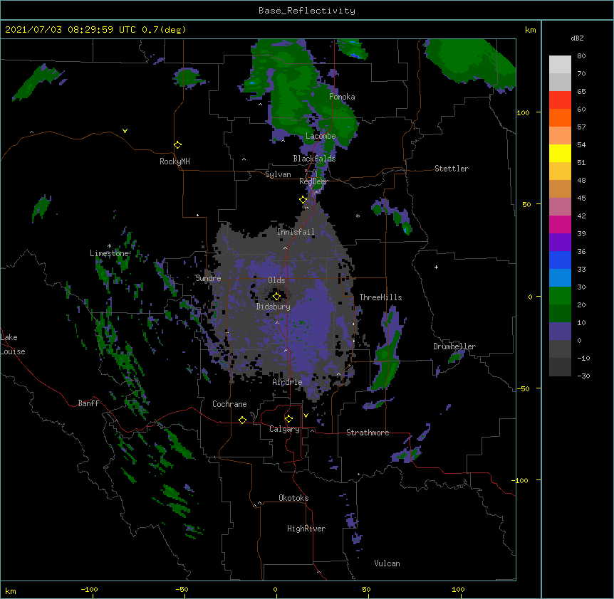Click the Drumheller city label

coord(454,346)
